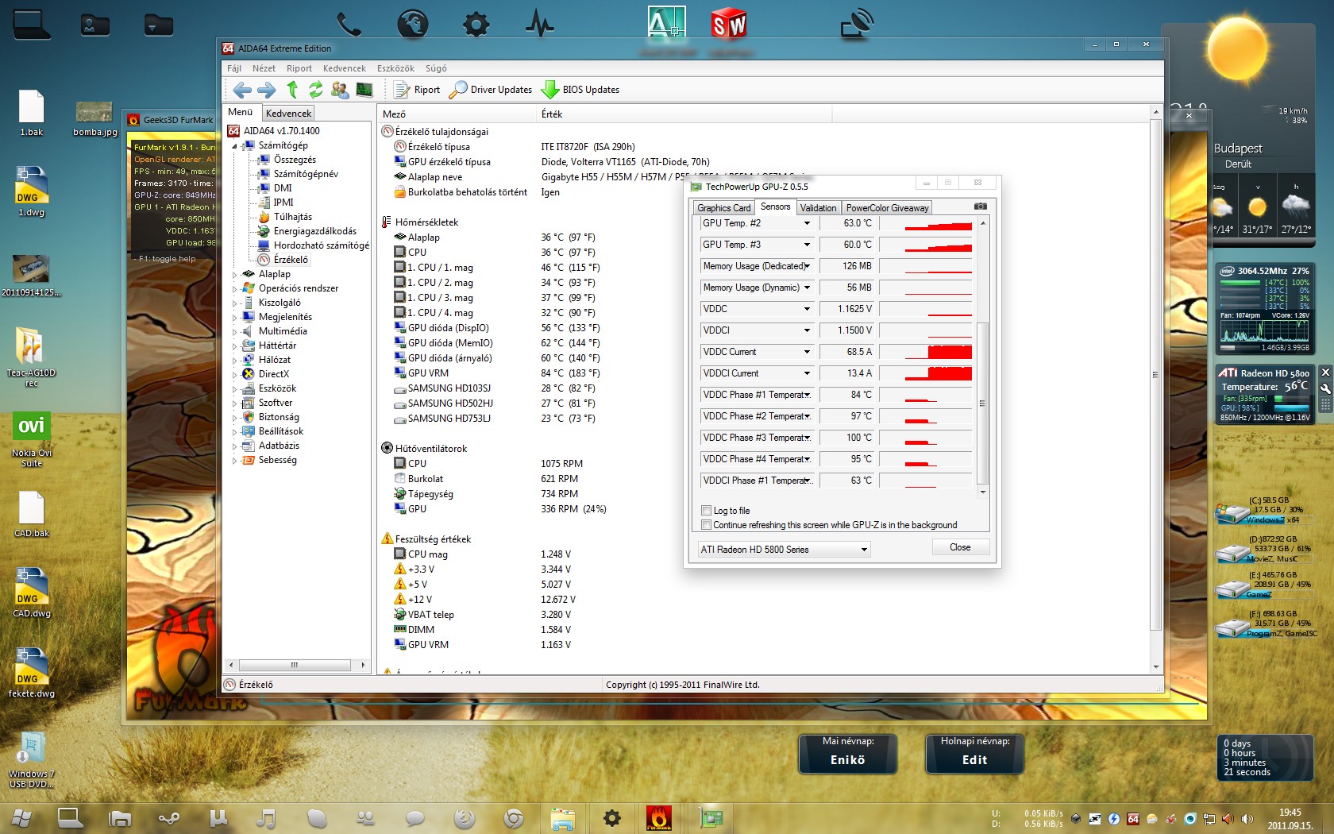The height and width of the screenshot is (834, 1334).
Task: Close the ATI Radeon HD 5800 gadget
Action: [x=1325, y=372]
